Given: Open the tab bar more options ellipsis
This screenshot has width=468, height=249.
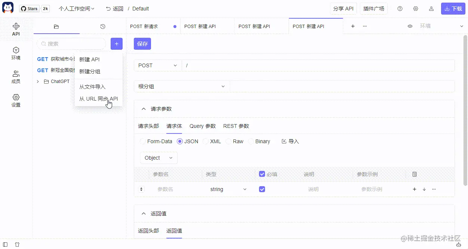Looking at the screenshot, I should (365, 26).
